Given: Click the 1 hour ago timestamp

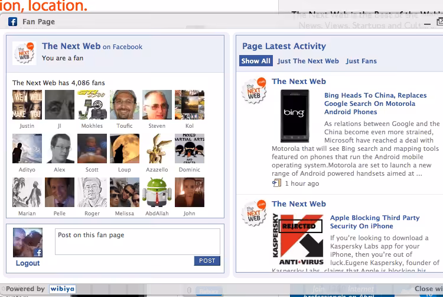Looking at the screenshot, I should 302,183.
